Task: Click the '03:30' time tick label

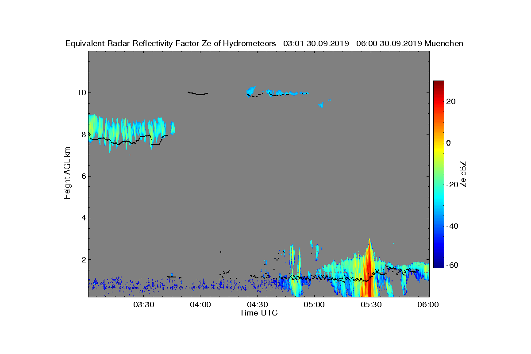Action: tap(143, 304)
